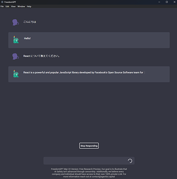Click the React JavaScript library answer text

tap(83, 72)
